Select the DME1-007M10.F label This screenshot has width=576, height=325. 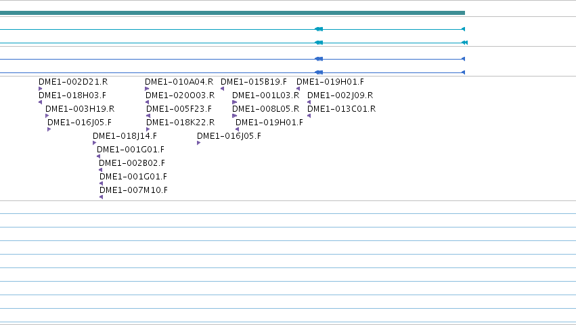pyautogui.click(x=133, y=190)
